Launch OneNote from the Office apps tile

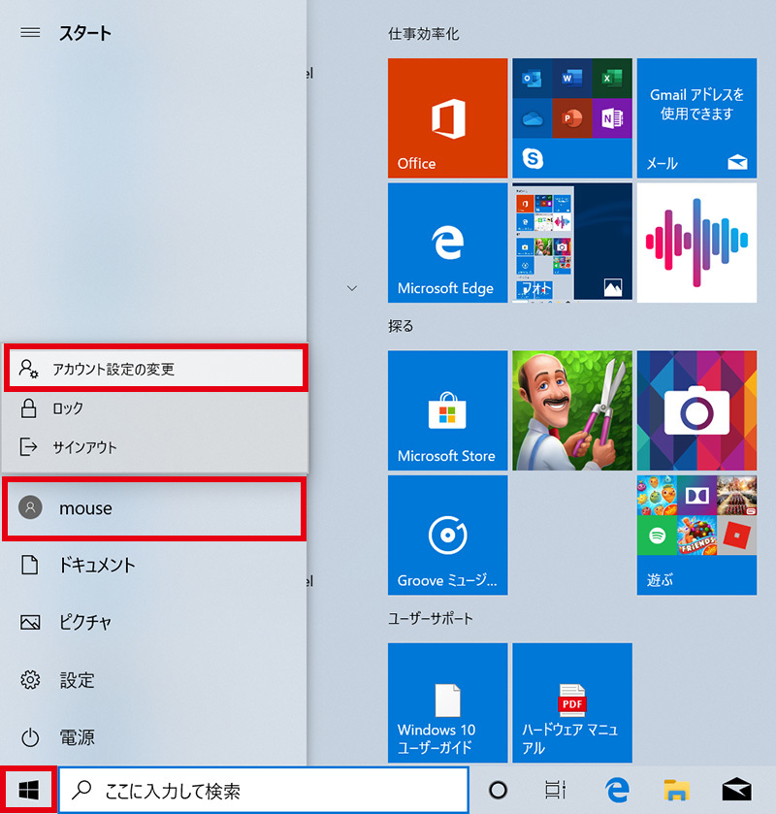point(612,118)
